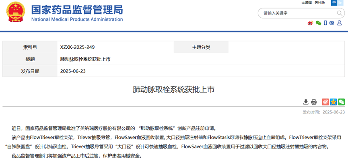Screen dimensions: 348x161
Task: Click the national emblem logo
Action: coord(16,11)
